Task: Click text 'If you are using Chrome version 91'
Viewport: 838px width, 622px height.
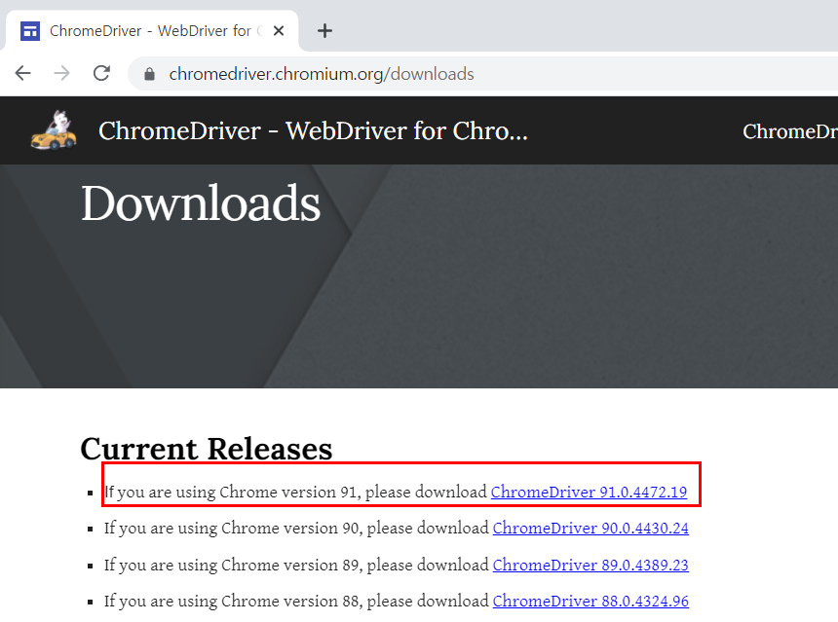Action: coord(230,492)
